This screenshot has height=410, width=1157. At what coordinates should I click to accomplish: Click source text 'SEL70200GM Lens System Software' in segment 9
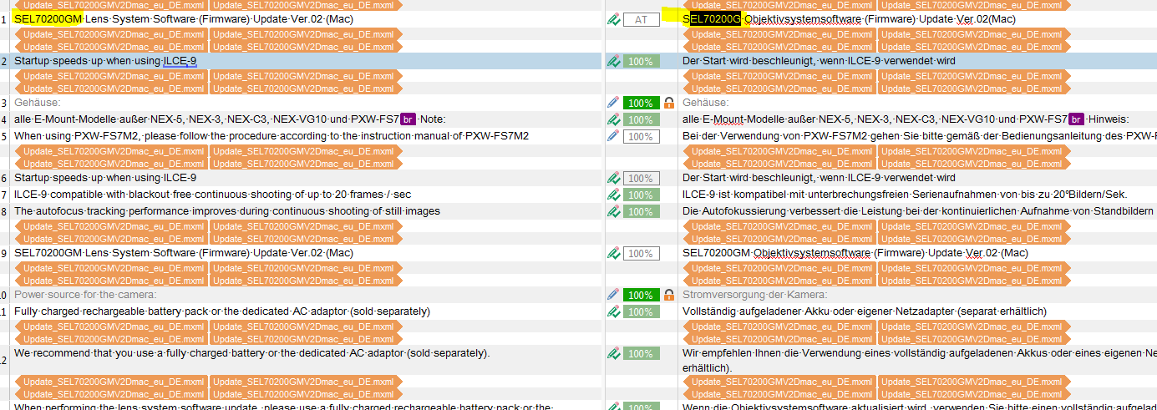tap(104, 253)
